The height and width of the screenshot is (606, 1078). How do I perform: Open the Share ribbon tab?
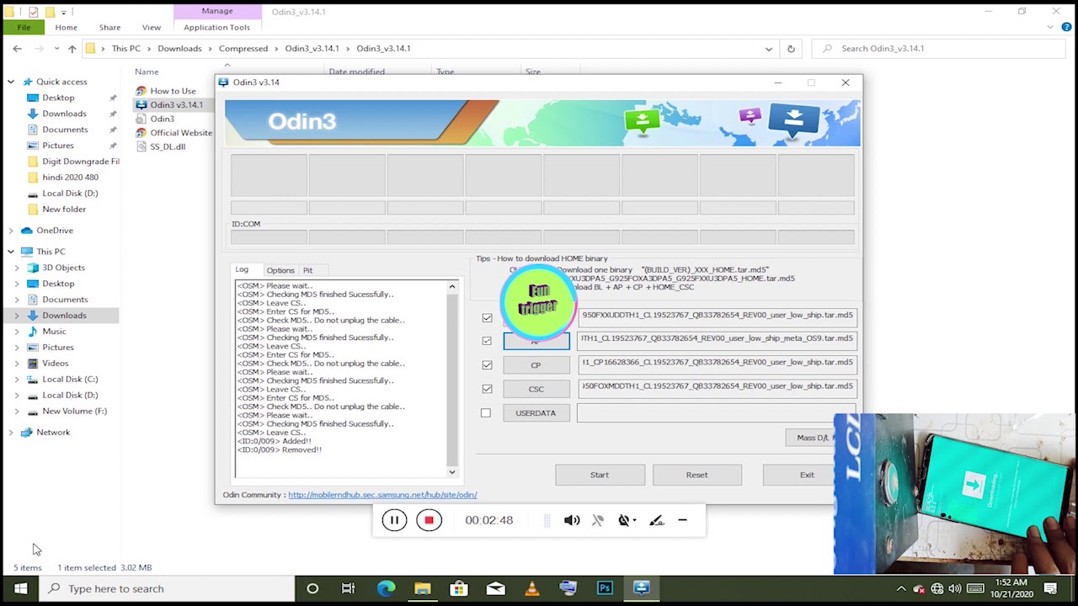(x=109, y=27)
